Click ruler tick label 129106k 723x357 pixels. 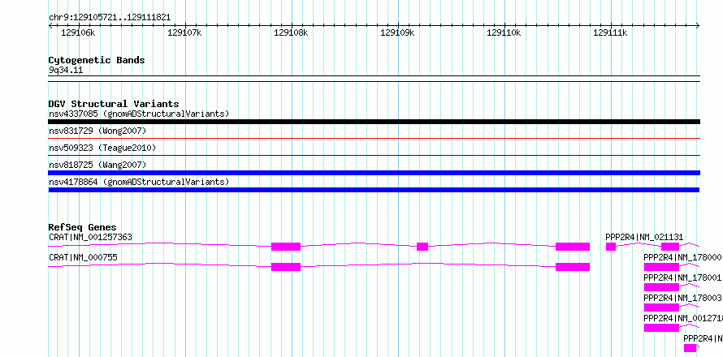pos(78,32)
